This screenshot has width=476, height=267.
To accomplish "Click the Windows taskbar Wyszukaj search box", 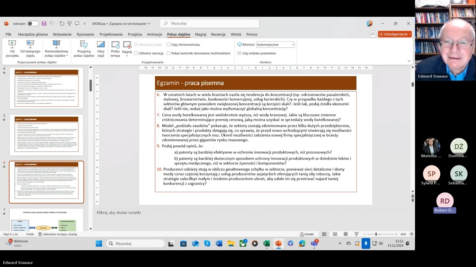I will click(135, 244).
